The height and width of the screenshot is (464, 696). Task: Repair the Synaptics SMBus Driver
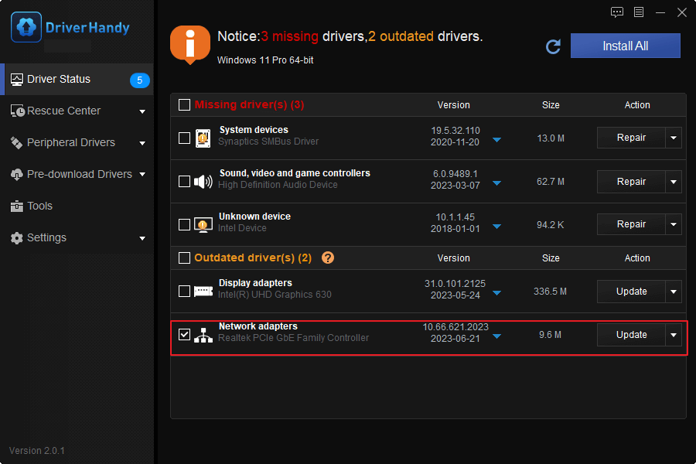click(631, 138)
